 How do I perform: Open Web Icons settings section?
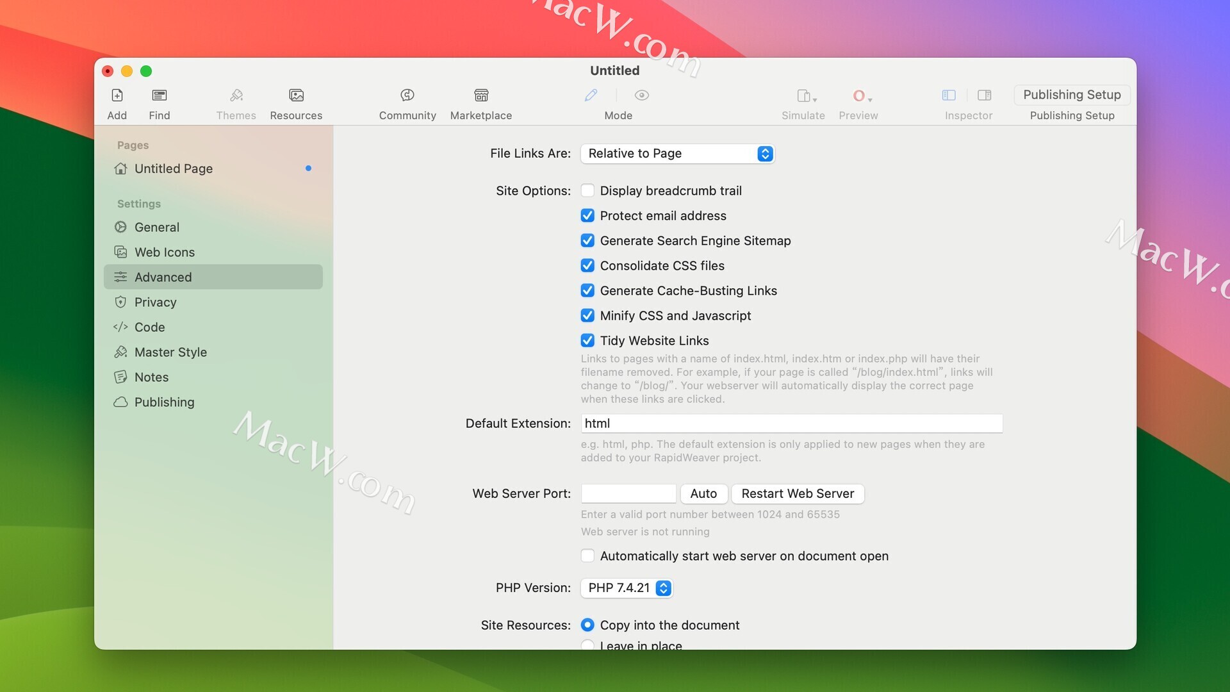pyautogui.click(x=213, y=252)
